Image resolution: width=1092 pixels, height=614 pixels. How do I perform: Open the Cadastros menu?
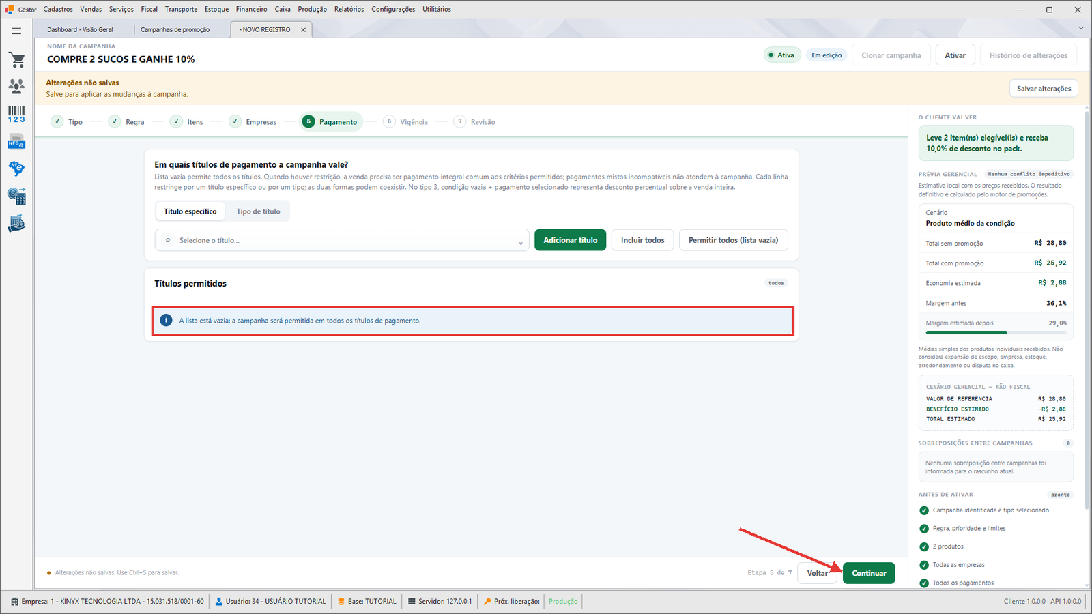pyautogui.click(x=58, y=10)
